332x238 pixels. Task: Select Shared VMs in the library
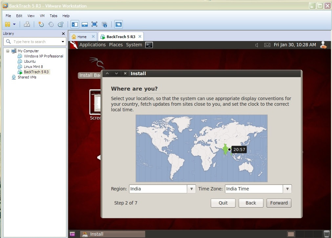click(27, 77)
